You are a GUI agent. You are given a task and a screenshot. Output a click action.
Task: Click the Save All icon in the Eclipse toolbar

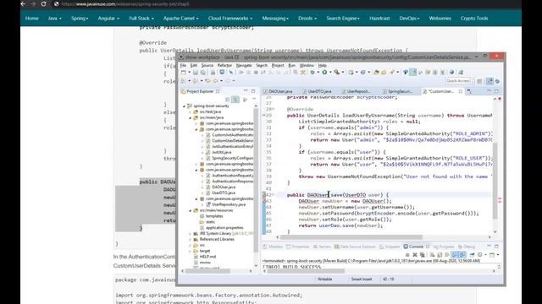202,72
